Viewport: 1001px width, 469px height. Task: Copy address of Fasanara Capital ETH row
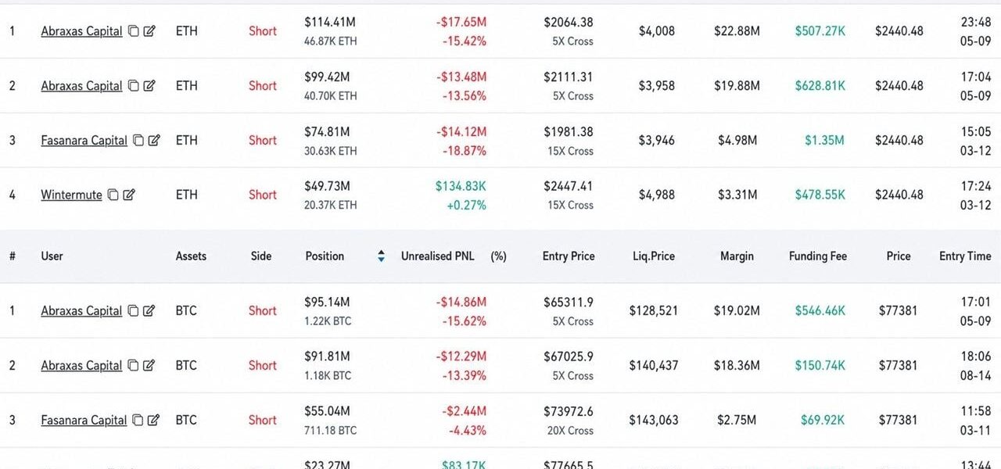click(138, 141)
